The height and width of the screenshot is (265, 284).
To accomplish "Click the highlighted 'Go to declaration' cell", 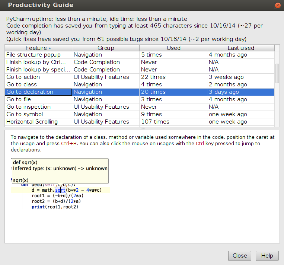I will click(38, 92).
